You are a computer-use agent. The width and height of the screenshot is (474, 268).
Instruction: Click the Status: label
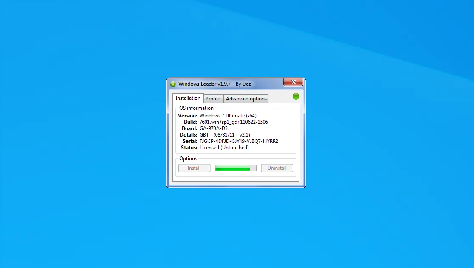(x=189, y=148)
